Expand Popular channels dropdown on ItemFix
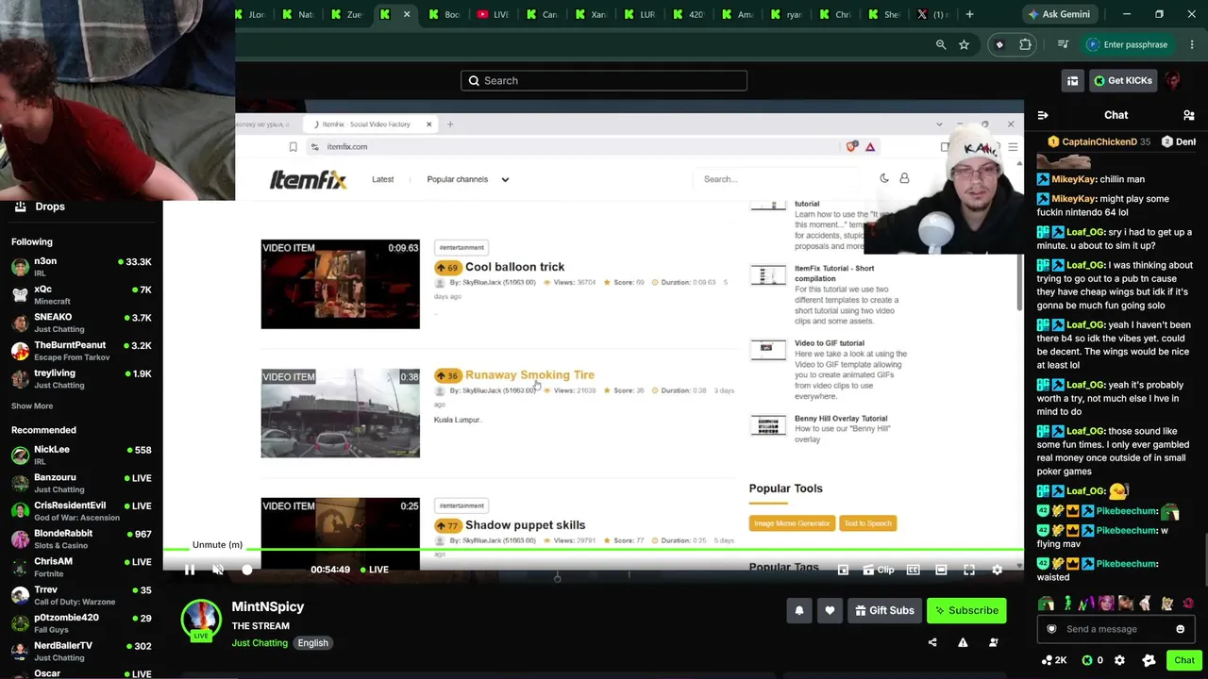 tap(468, 179)
